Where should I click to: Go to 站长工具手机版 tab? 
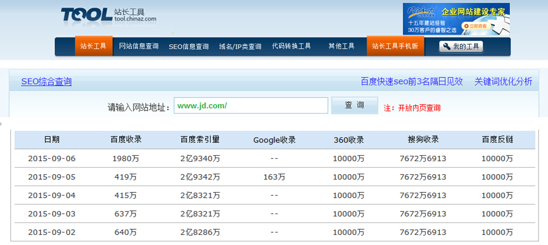coord(395,46)
